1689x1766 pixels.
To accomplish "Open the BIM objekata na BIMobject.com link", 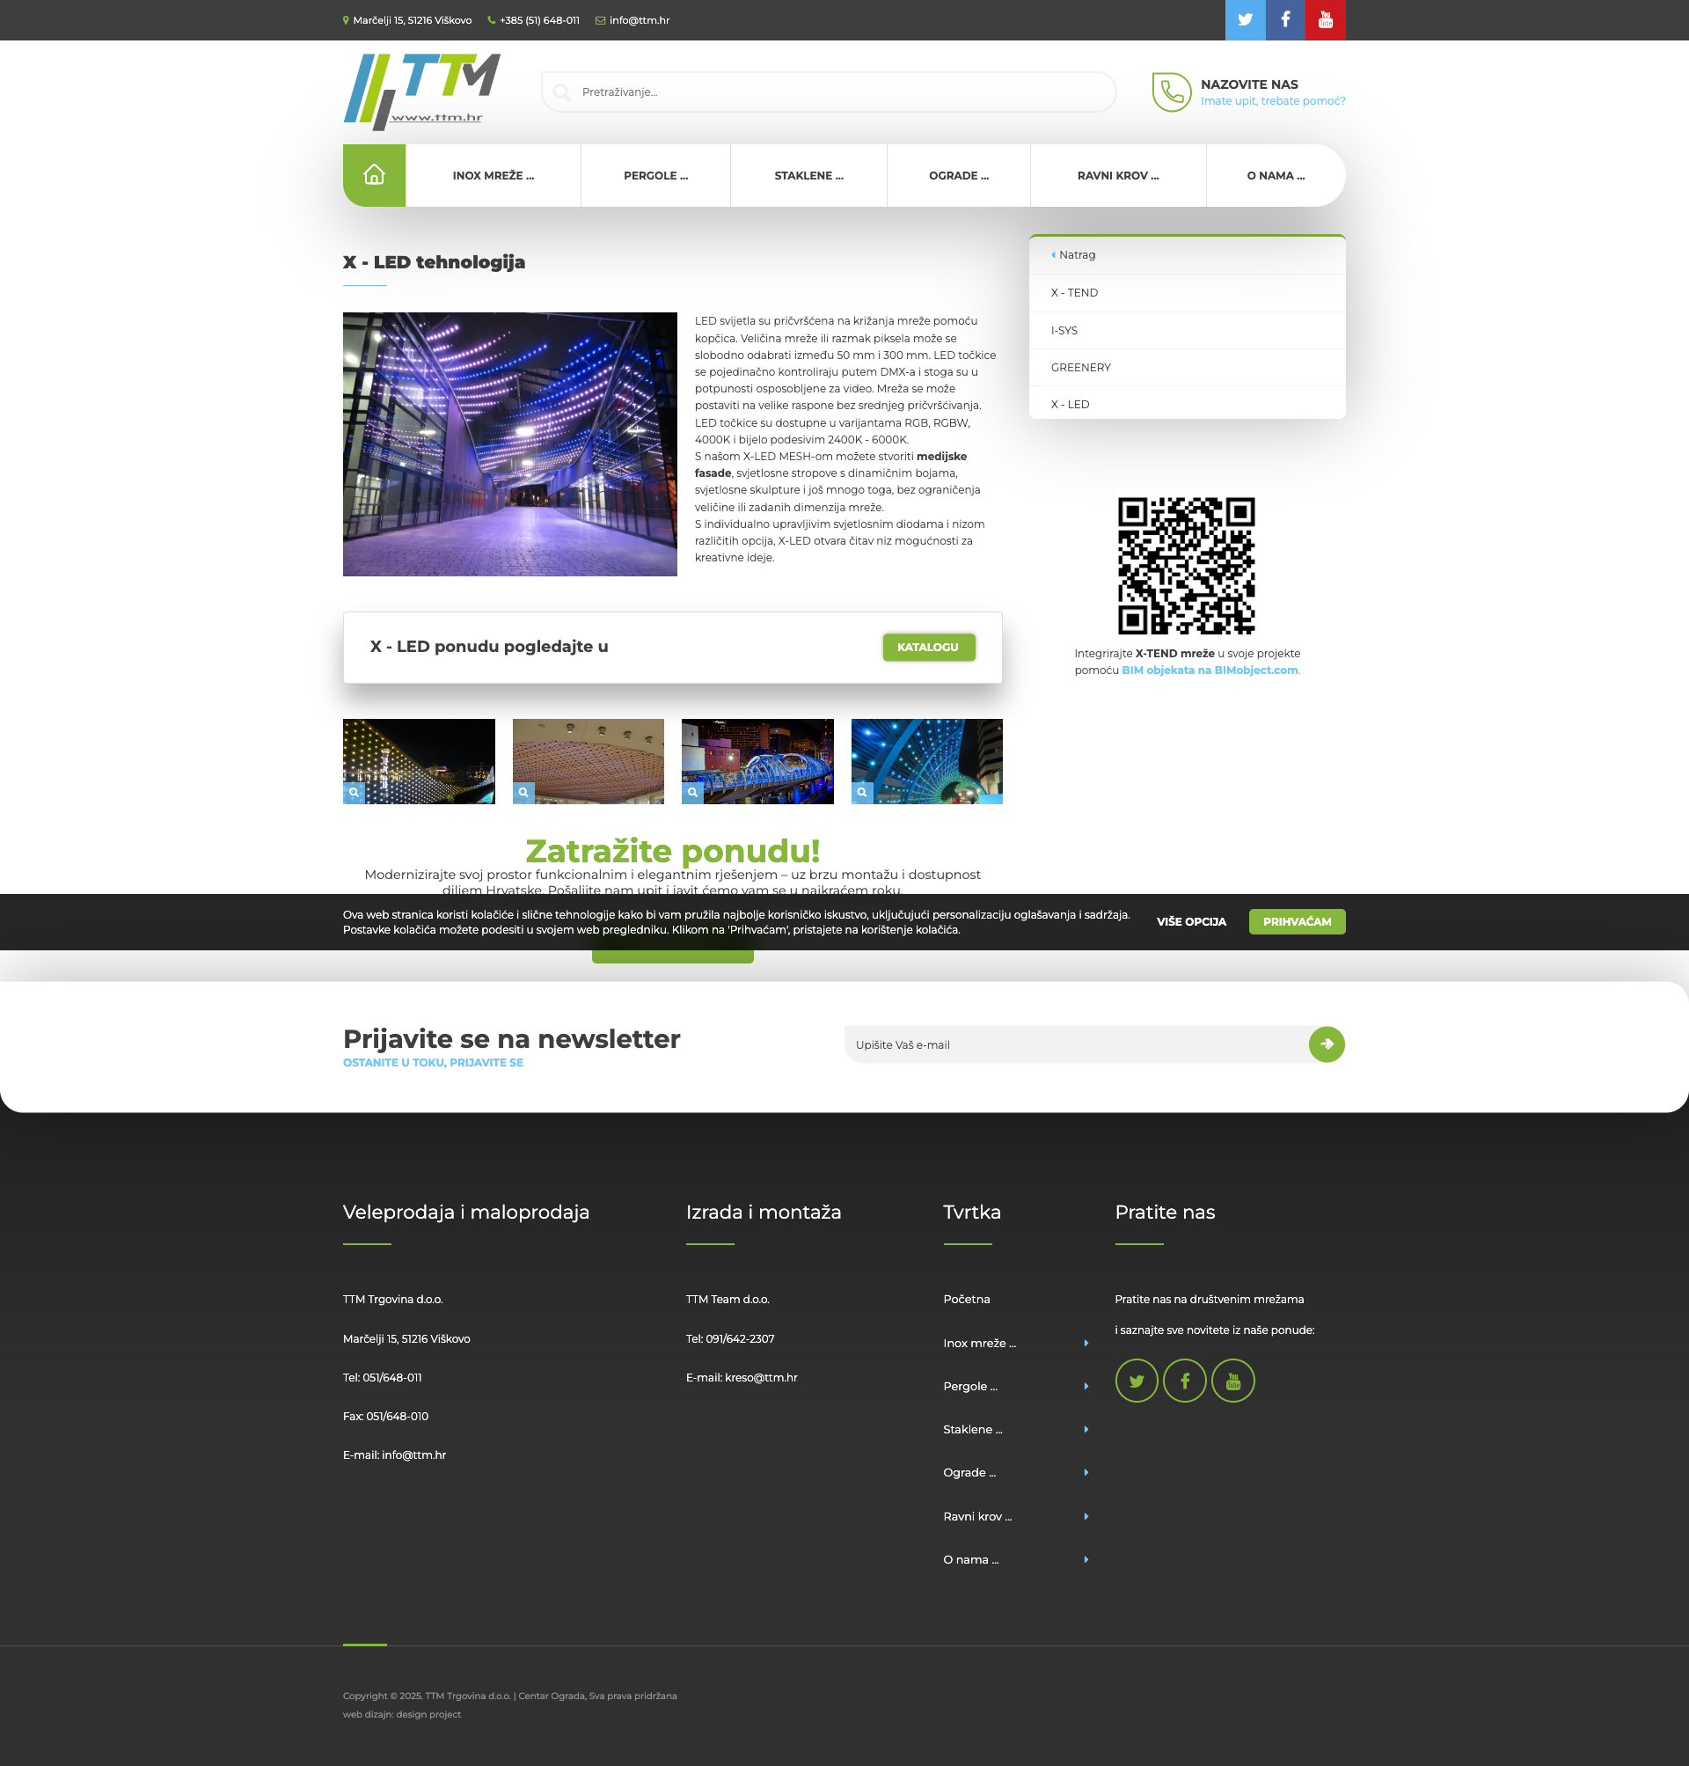I will 1209,670.
